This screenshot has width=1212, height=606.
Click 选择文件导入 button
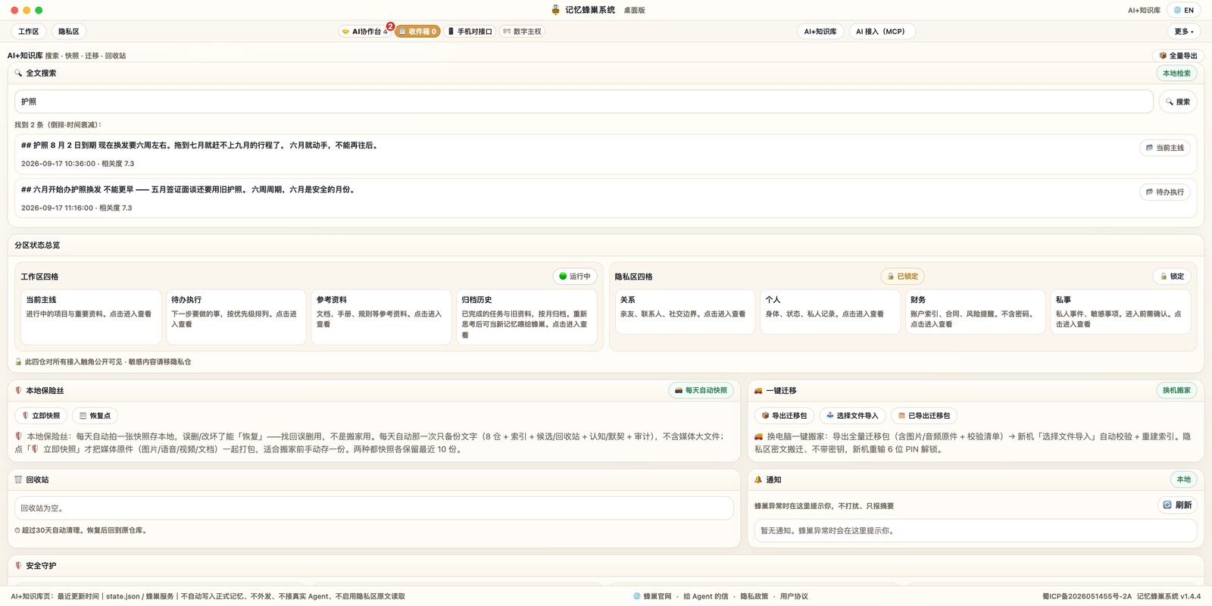852,416
